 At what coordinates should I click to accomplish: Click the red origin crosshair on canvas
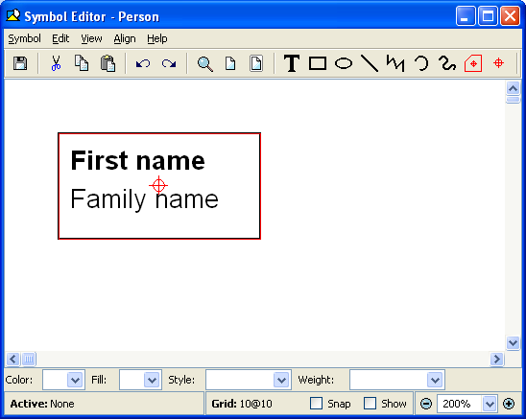[x=158, y=185]
